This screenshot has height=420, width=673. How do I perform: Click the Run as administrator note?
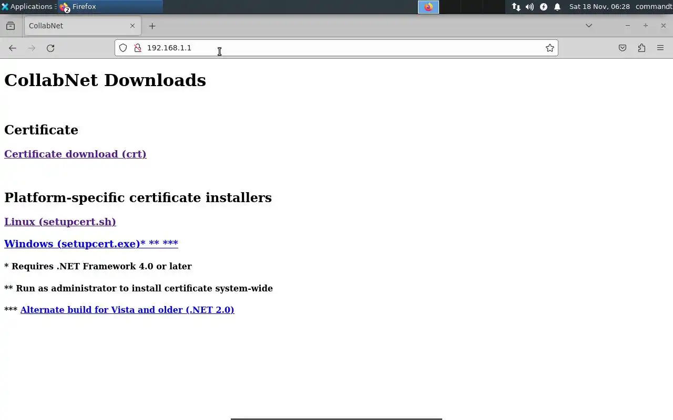coord(138,288)
